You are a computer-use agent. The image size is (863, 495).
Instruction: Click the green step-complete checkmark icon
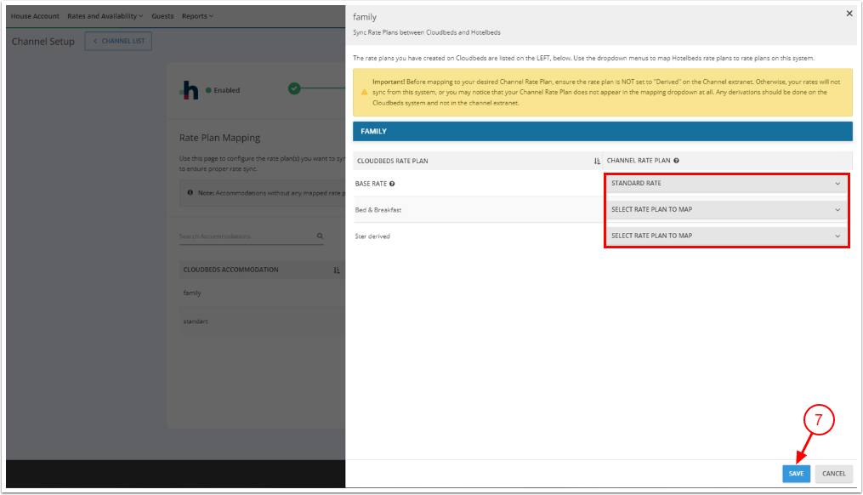tap(294, 88)
